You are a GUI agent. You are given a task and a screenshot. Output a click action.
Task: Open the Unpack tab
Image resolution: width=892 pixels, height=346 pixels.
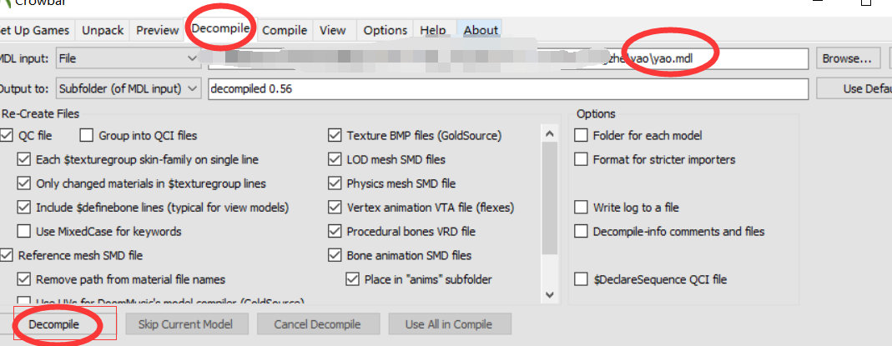[x=103, y=31]
